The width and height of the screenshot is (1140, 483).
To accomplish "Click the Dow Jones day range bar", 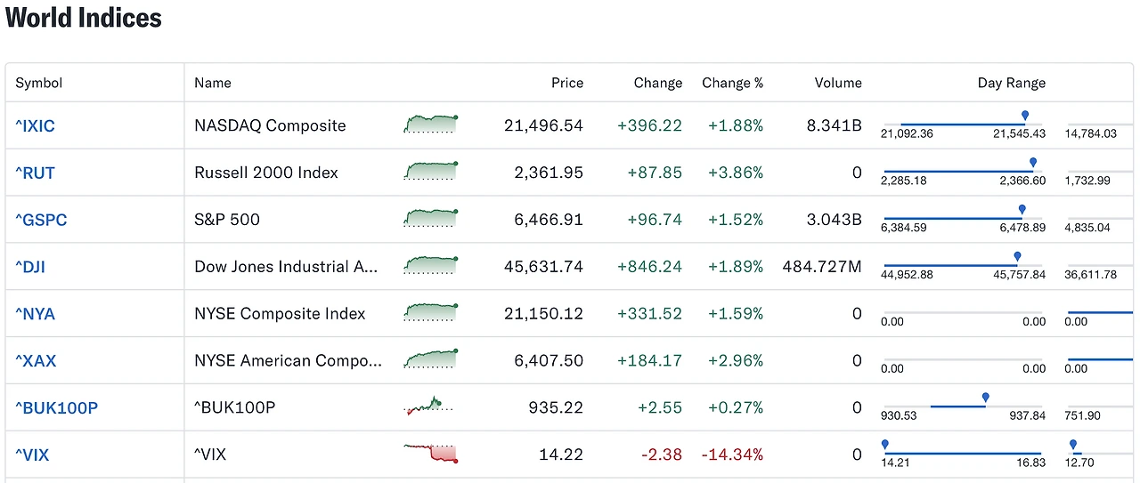I will point(950,265).
